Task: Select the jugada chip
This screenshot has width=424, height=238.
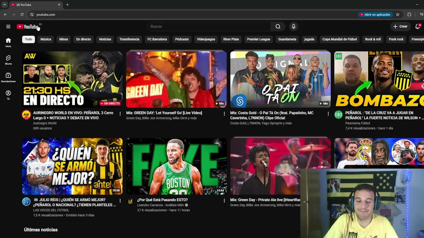Action: coord(309,39)
